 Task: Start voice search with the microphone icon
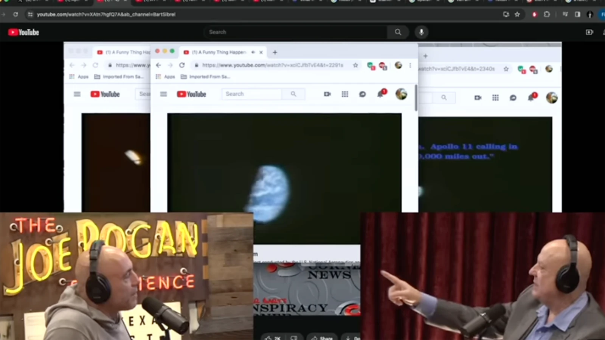pyautogui.click(x=421, y=32)
